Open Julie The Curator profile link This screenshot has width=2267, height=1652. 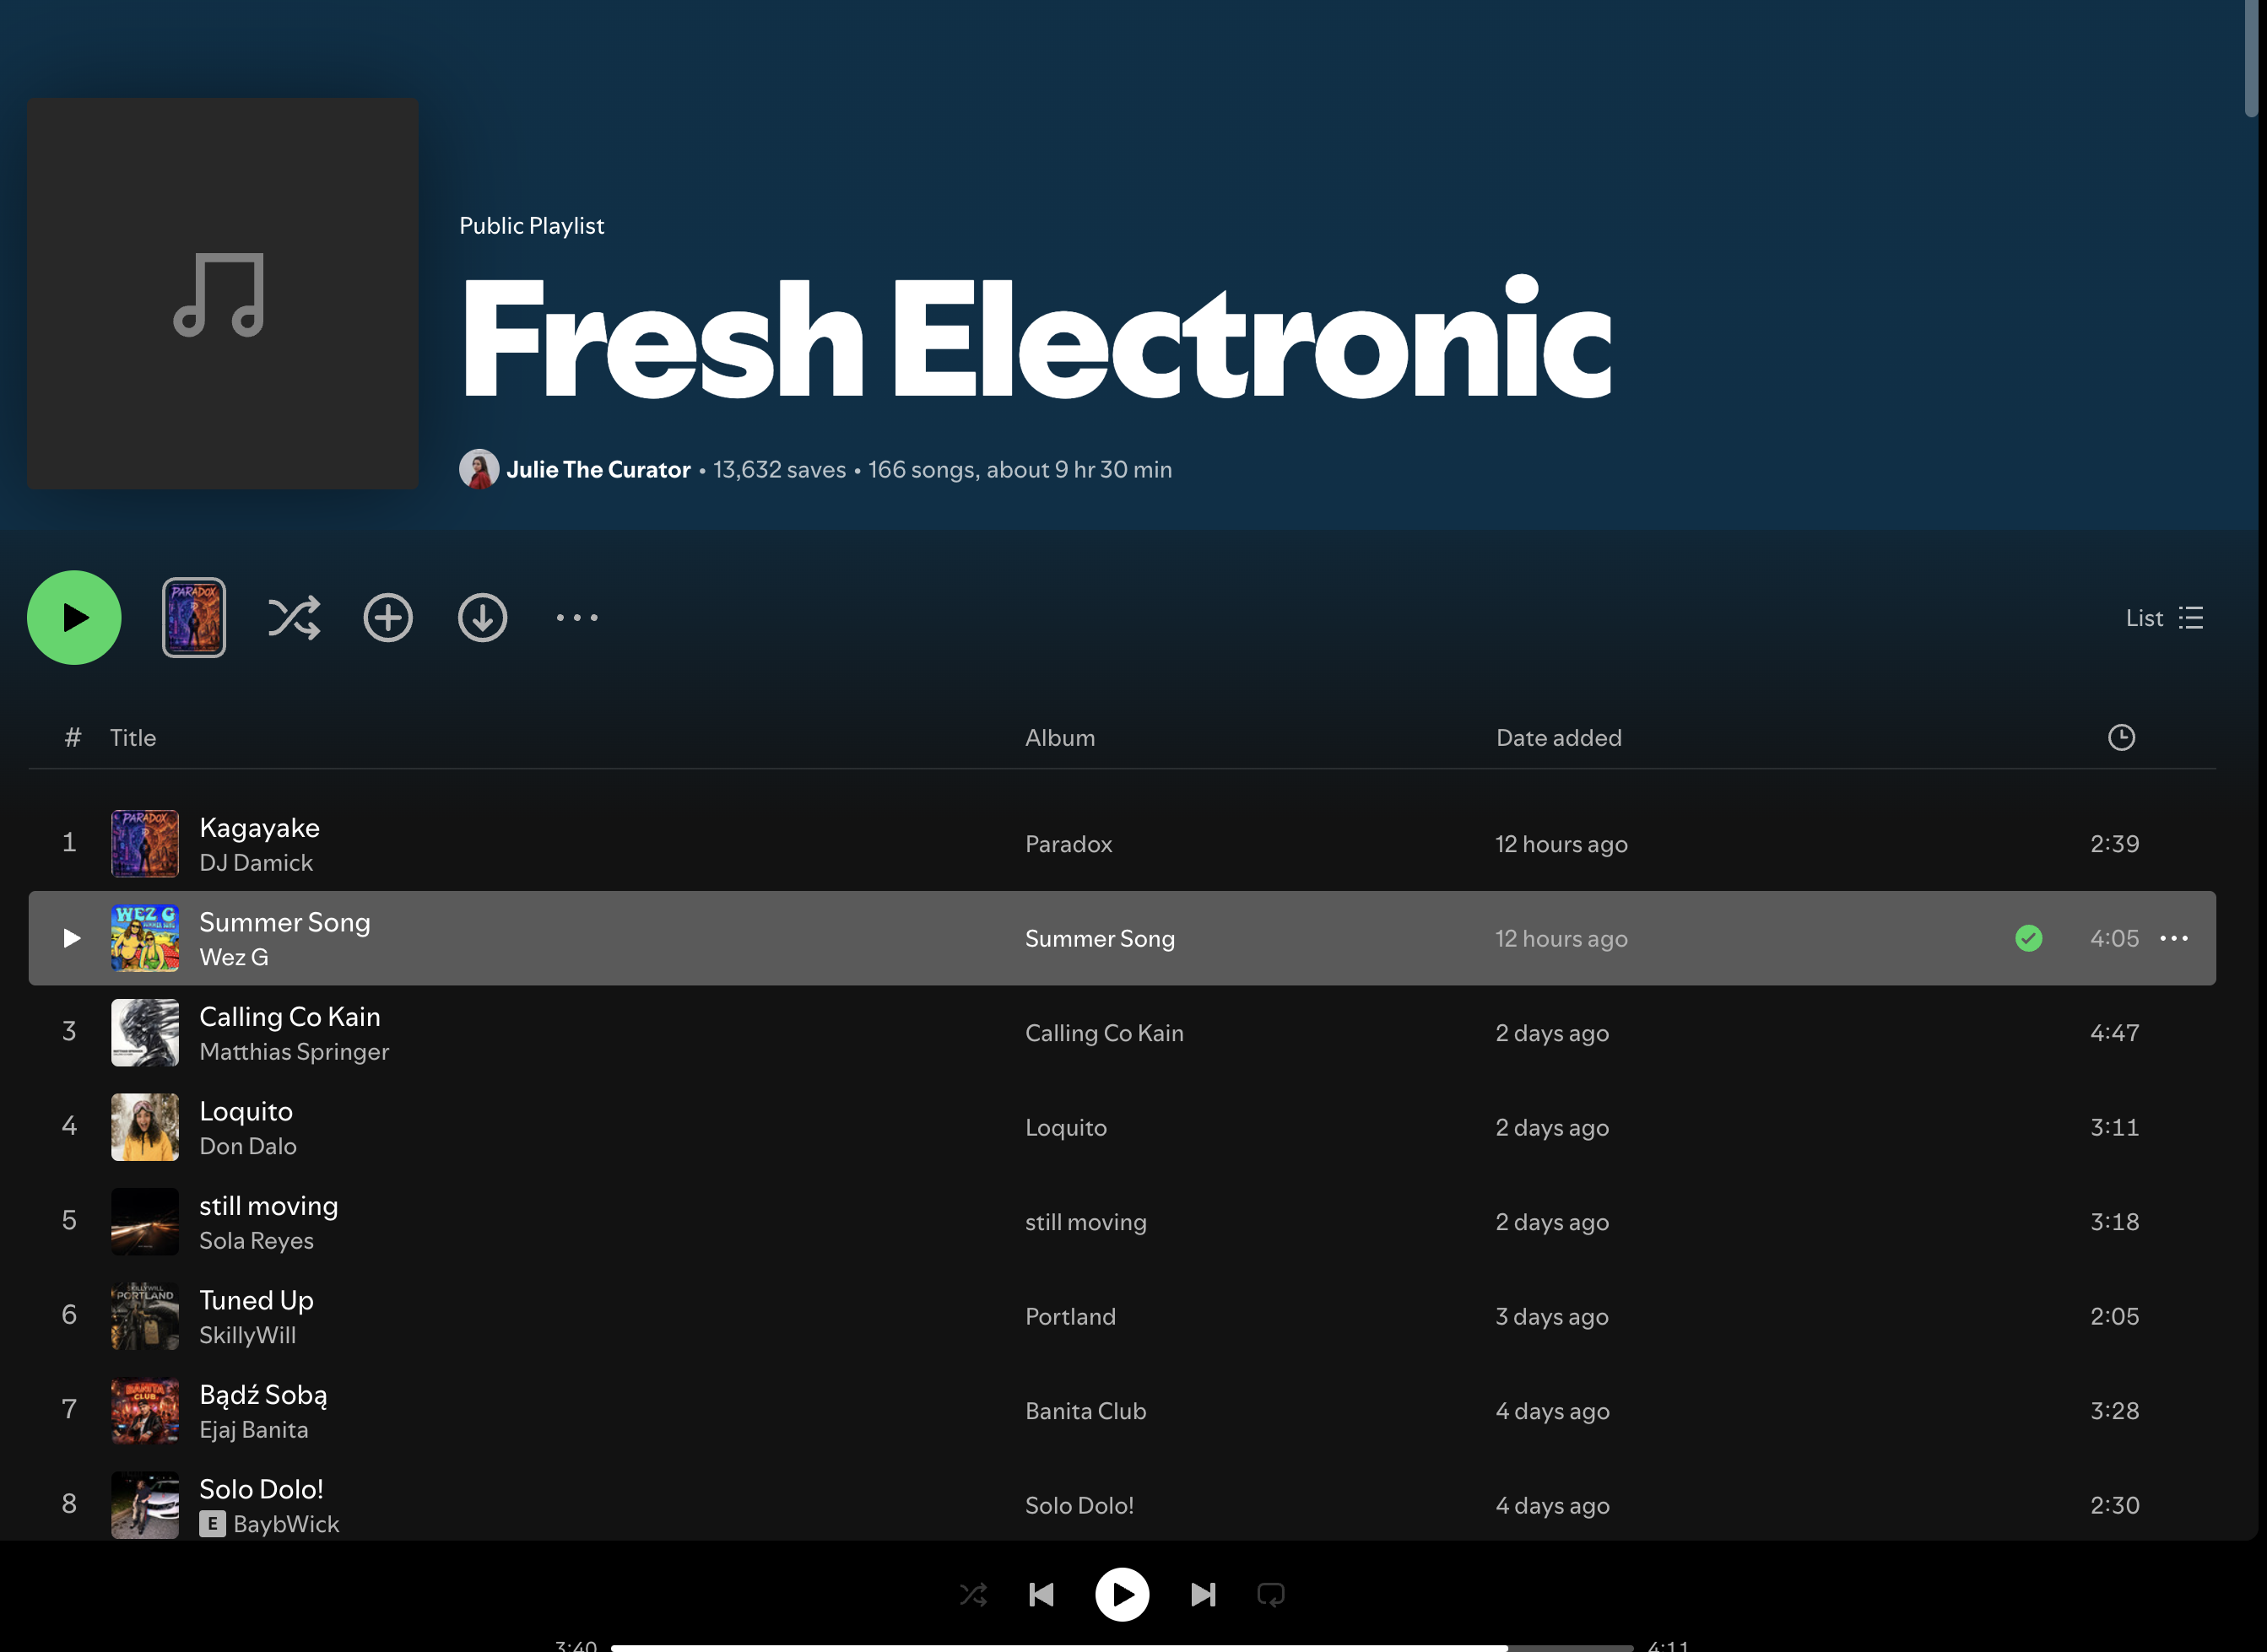[x=598, y=469]
